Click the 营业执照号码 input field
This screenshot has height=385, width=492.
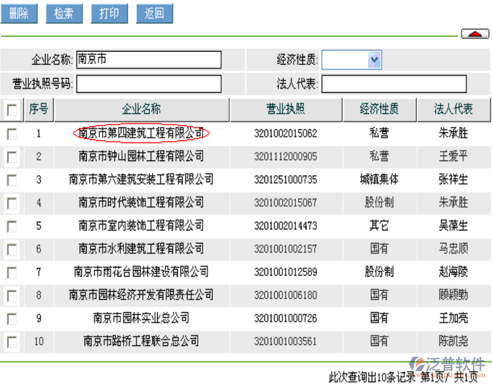[x=149, y=83]
